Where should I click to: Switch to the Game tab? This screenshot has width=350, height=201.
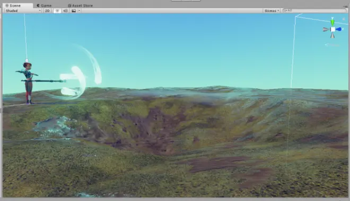(x=44, y=5)
